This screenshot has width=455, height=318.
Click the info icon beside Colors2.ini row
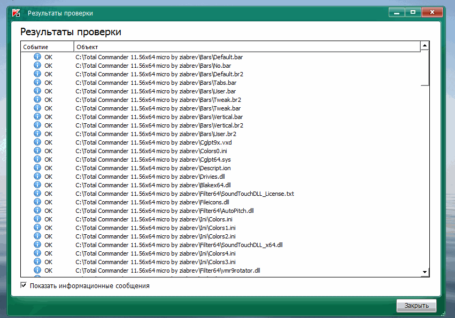coord(37,236)
